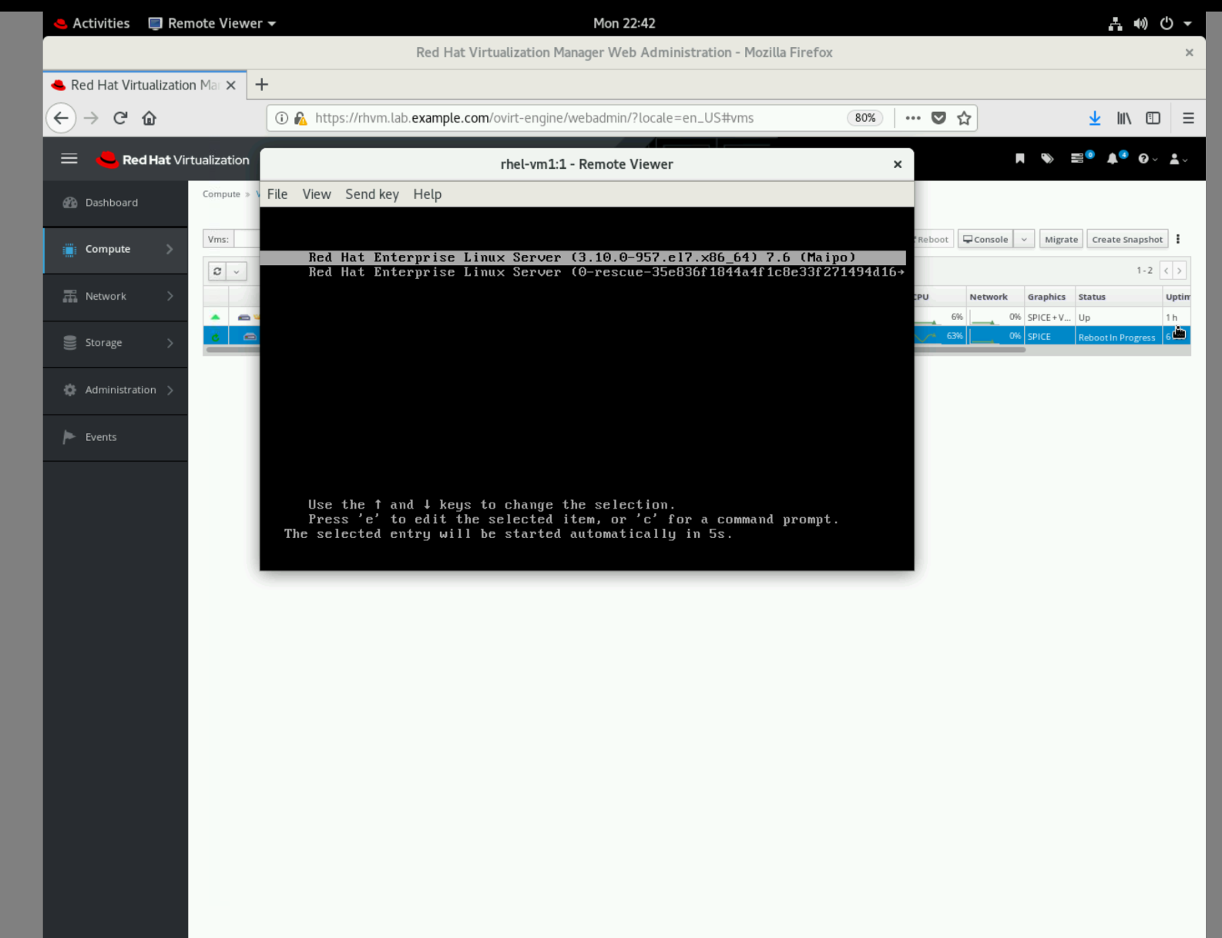Expand the Compute sidebar menu
This screenshot has height=938, width=1222.
point(116,250)
